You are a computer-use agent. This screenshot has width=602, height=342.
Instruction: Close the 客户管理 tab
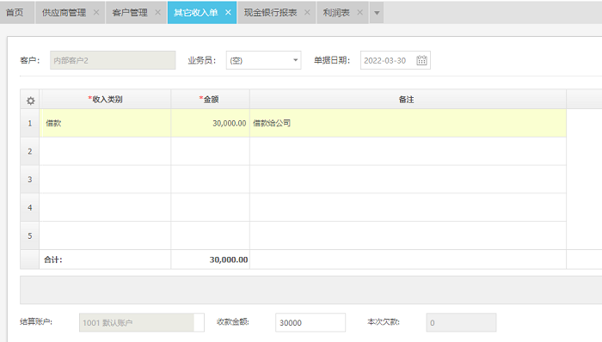(157, 12)
